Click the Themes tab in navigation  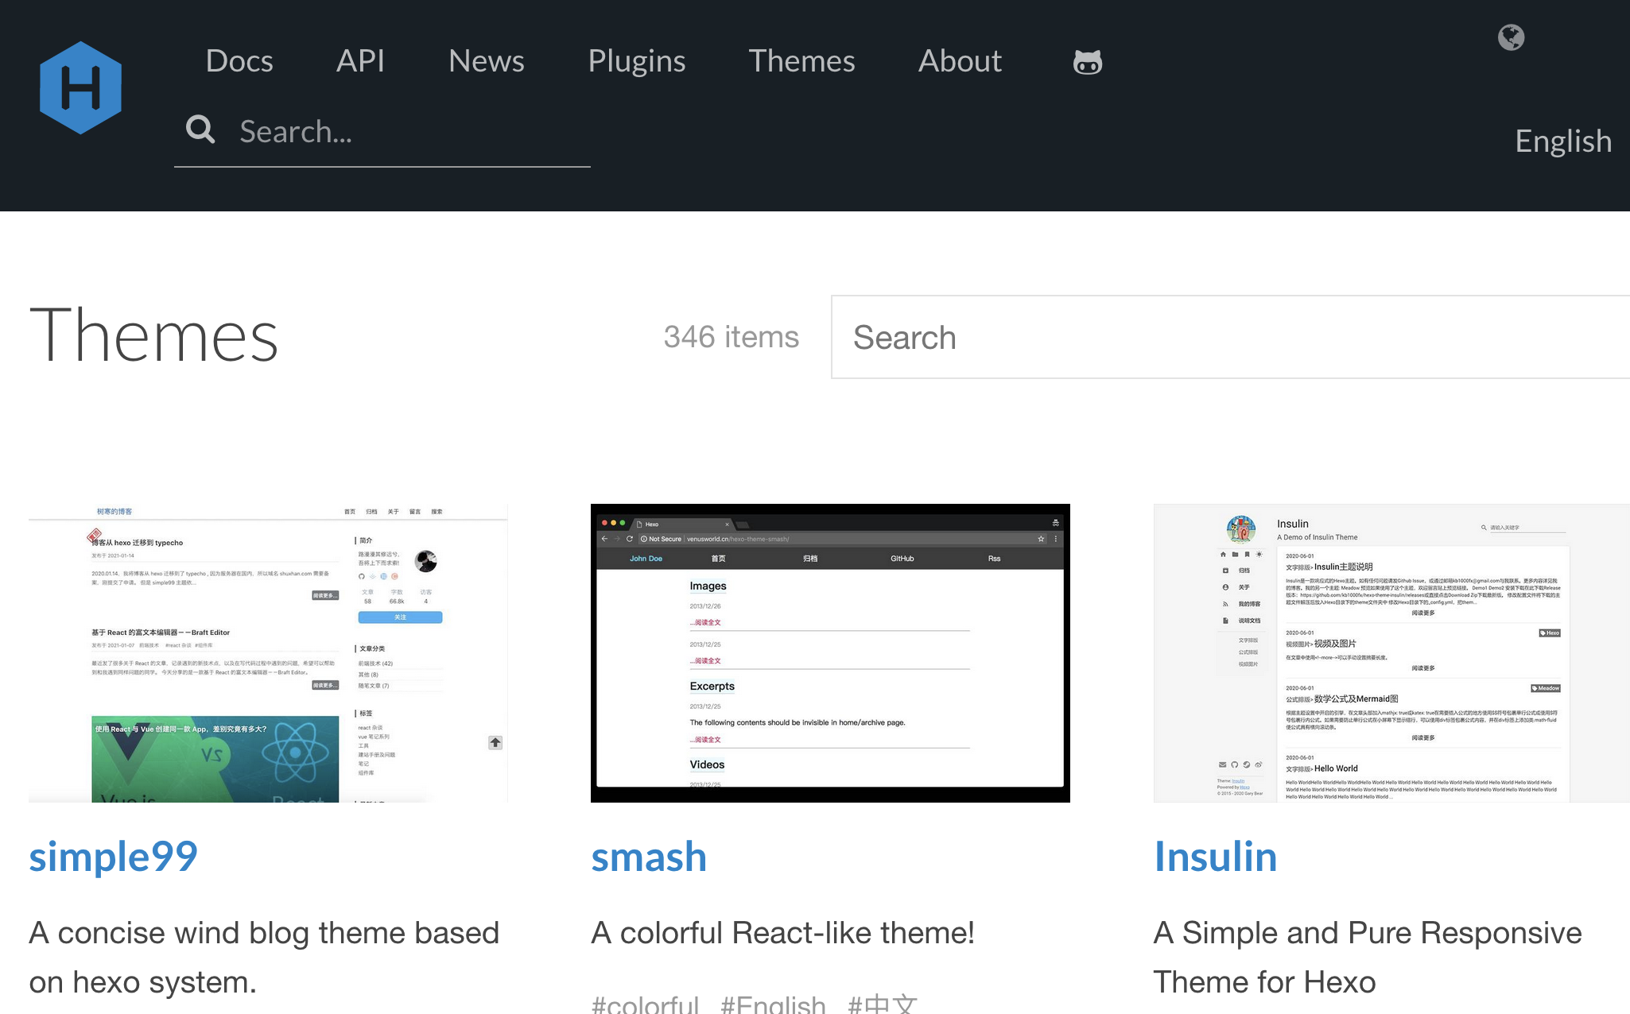click(x=801, y=60)
